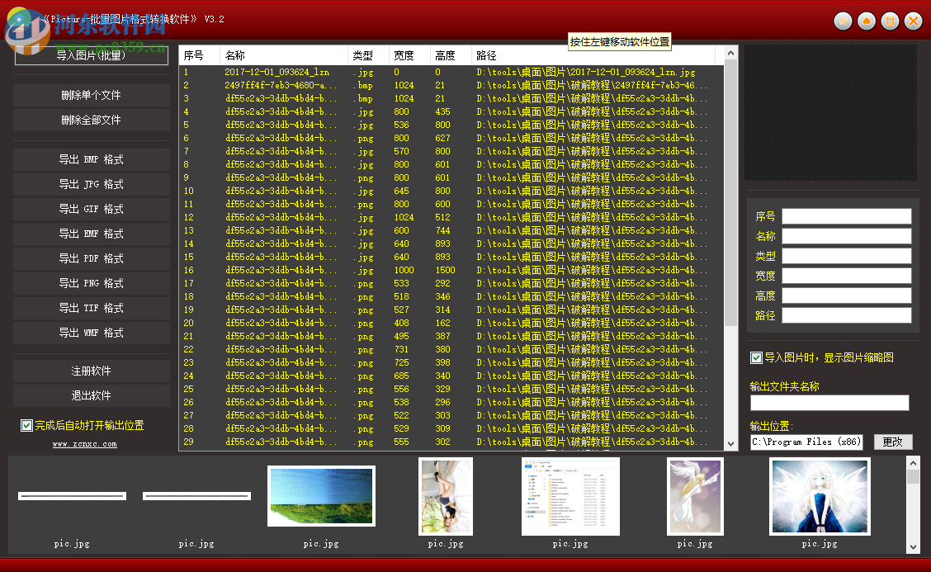Open the list menu icon in title bar
This screenshot has width=931, height=572.
tap(889, 21)
